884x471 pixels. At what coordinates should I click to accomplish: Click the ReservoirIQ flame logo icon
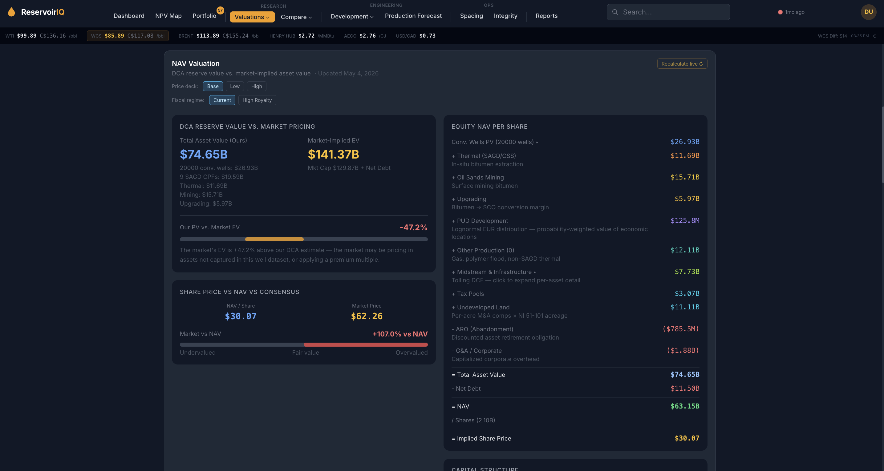pyautogui.click(x=11, y=12)
